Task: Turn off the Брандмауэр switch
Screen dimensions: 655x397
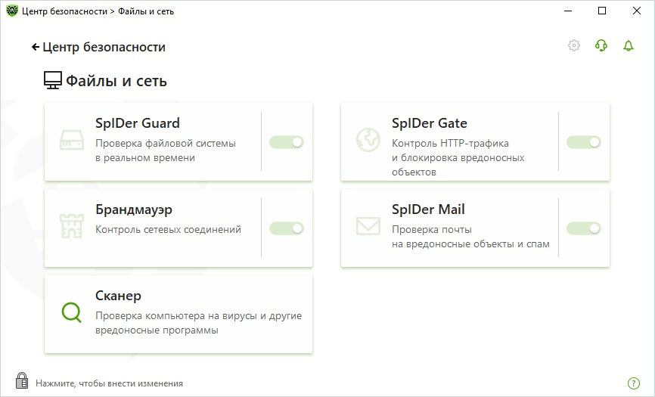Action: [287, 228]
